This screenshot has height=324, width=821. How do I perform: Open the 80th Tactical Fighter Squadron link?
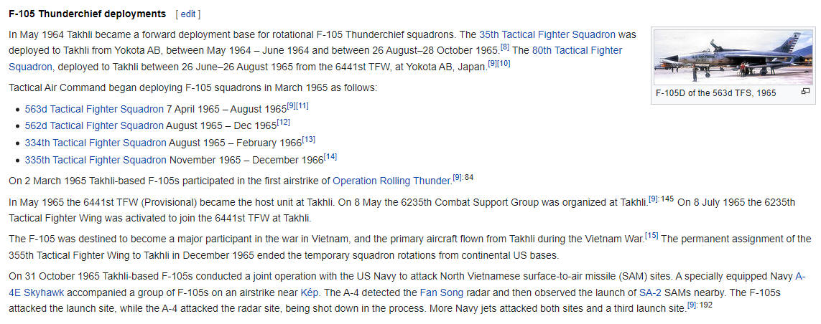pyautogui.click(x=315, y=59)
